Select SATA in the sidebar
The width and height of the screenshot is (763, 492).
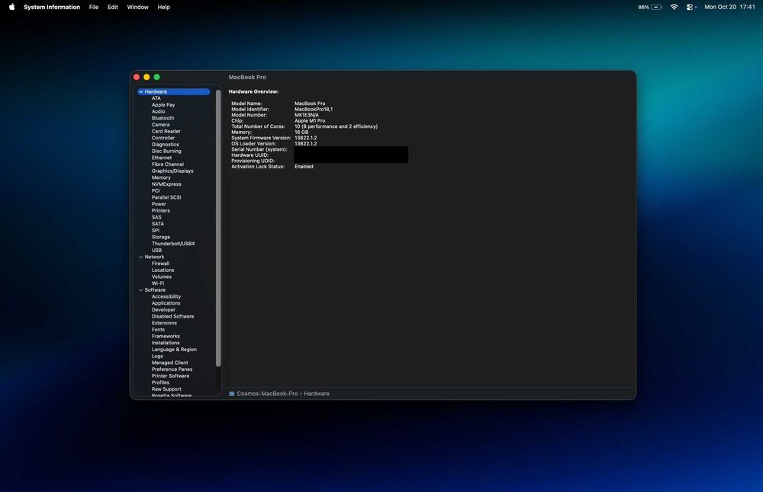[158, 224]
